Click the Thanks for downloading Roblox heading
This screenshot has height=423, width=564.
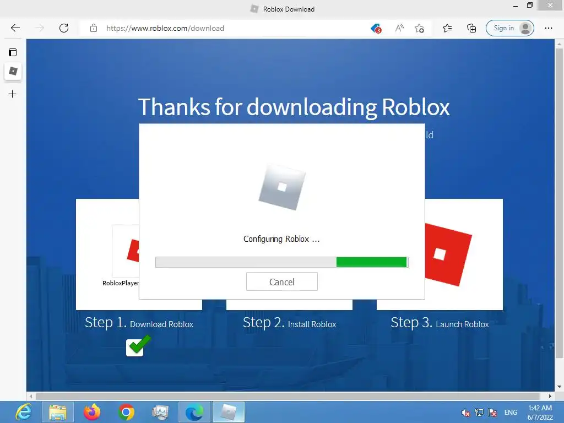(294, 107)
